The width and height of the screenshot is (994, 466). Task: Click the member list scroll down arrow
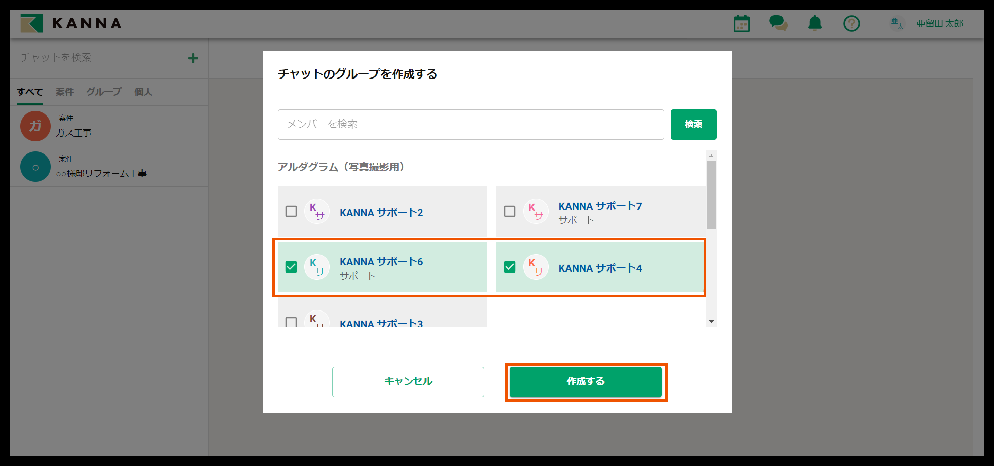point(711,322)
